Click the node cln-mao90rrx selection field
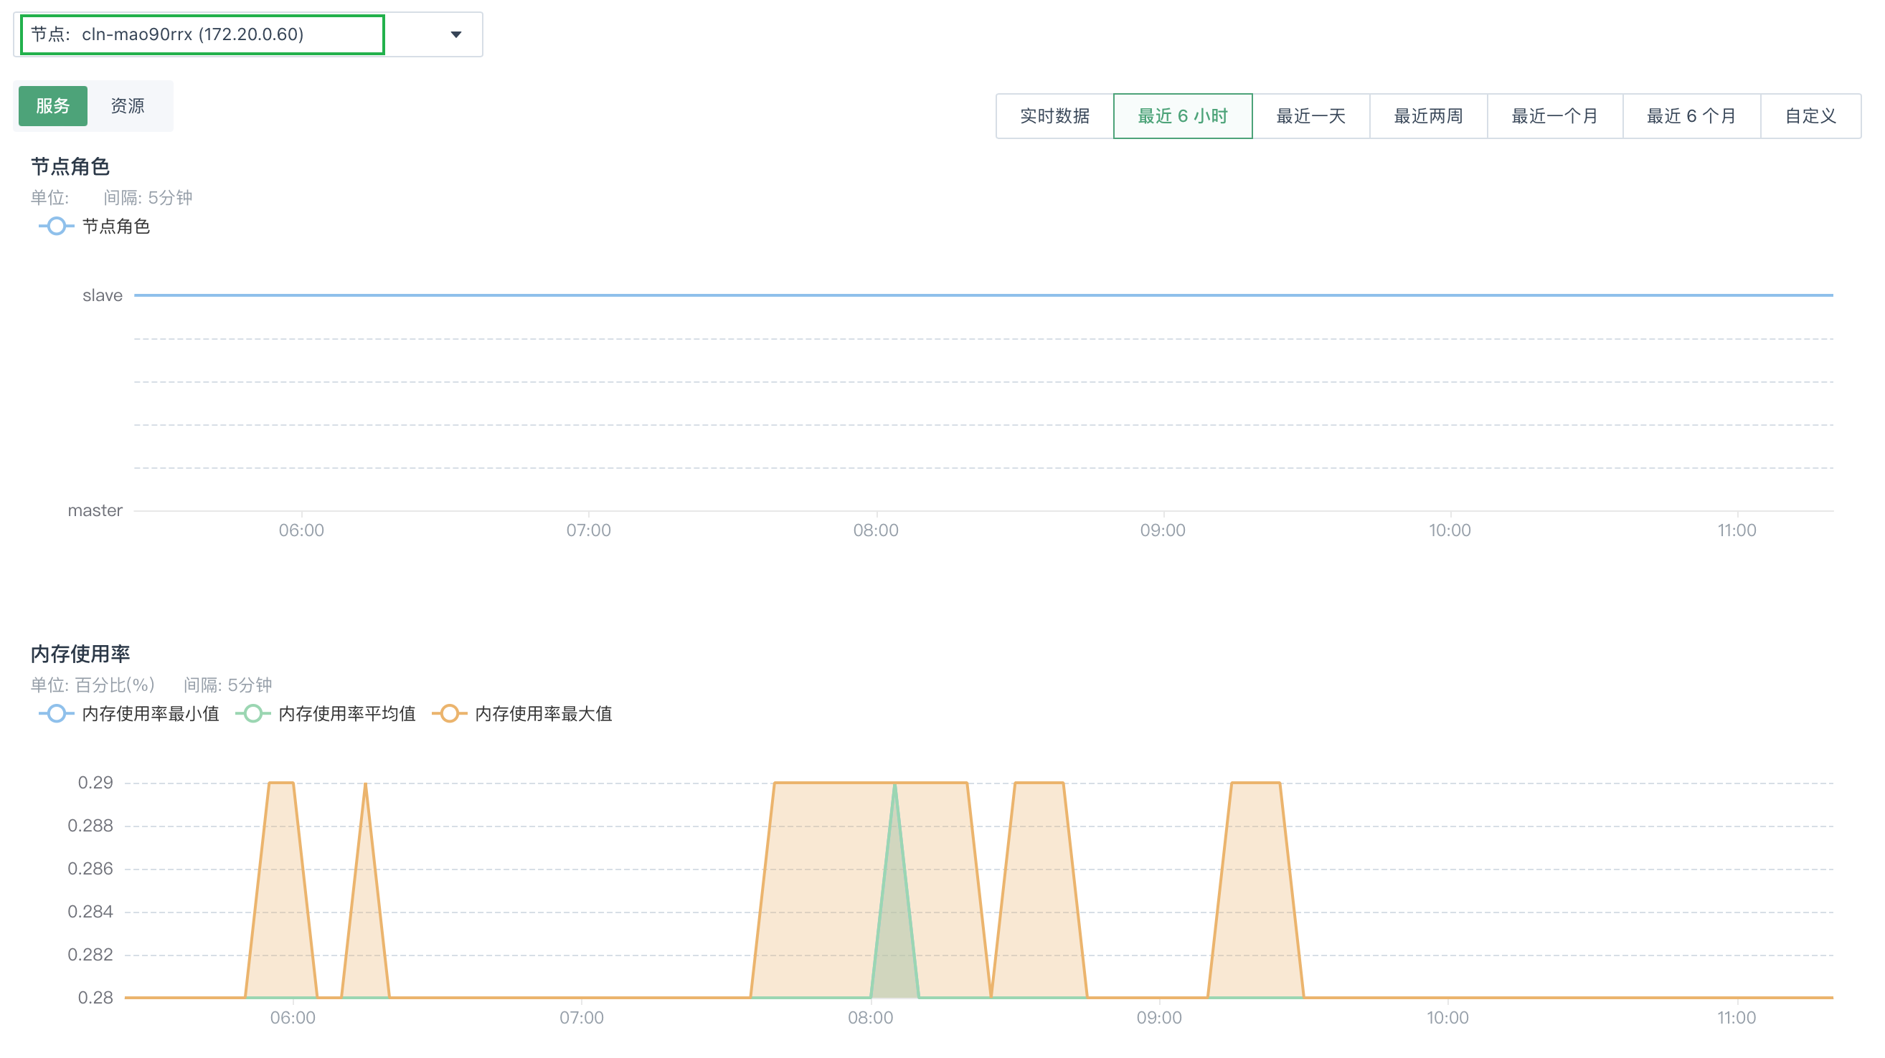Screen dimensions: 1885x1058 point(202,34)
